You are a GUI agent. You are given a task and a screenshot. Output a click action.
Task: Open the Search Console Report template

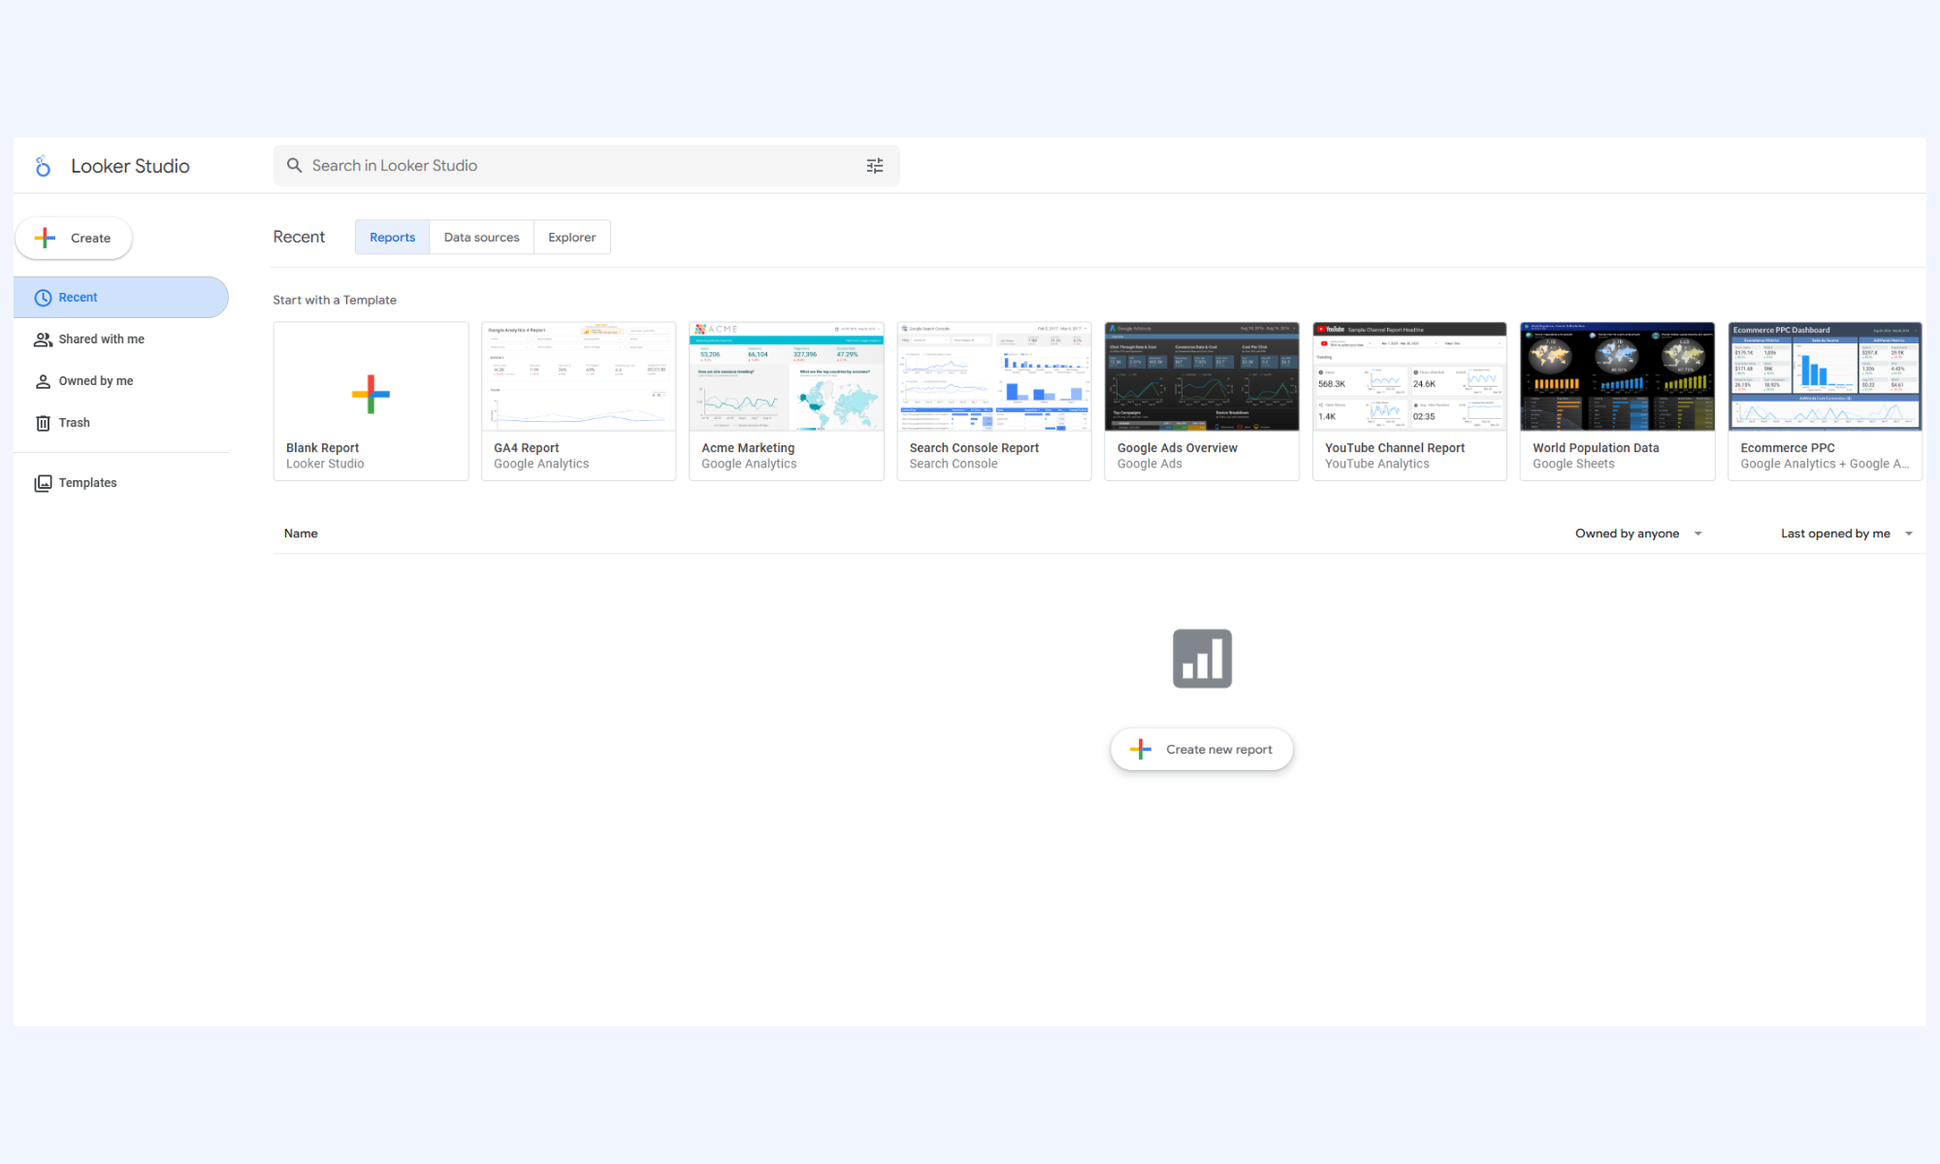(994, 401)
